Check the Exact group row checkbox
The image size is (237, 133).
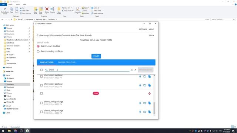pos(41,93)
